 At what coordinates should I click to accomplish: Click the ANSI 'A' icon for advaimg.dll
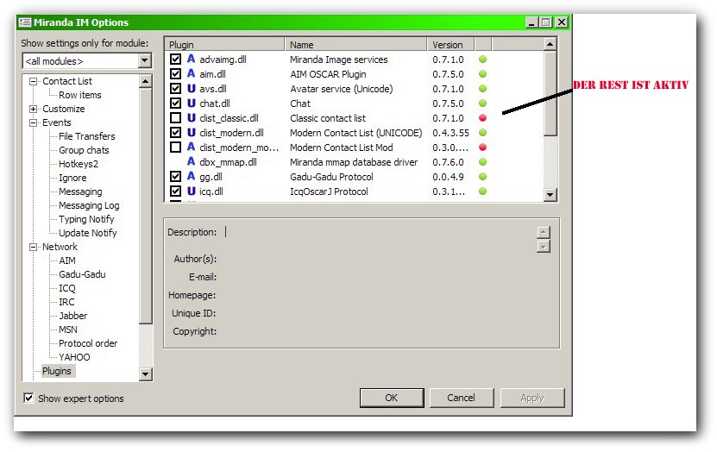click(192, 59)
